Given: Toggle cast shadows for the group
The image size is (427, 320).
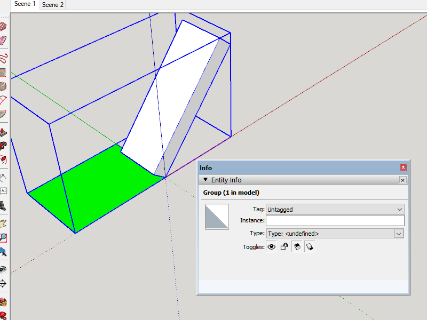Looking at the screenshot, I should (297, 246).
